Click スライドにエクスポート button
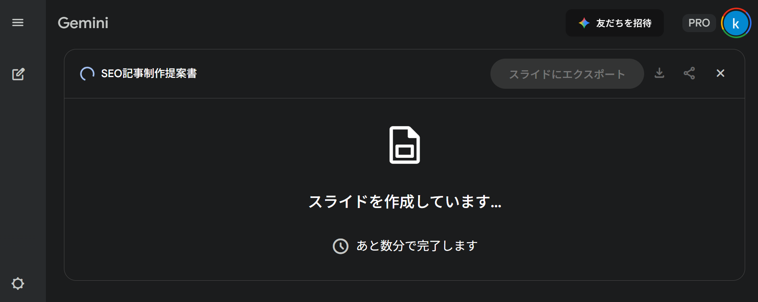 567,74
